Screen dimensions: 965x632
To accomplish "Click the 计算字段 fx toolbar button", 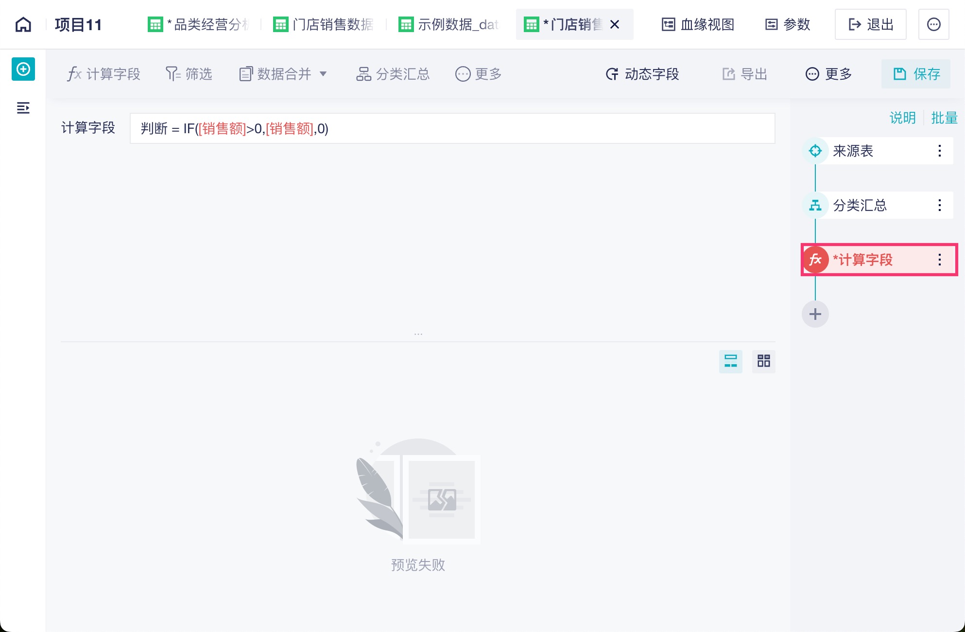I will (x=103, y=74).
